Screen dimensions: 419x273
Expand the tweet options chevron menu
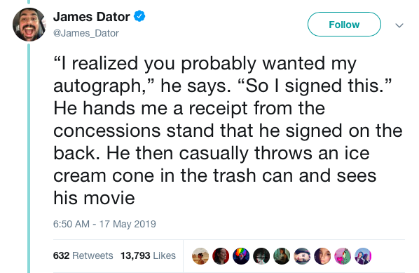399,25
